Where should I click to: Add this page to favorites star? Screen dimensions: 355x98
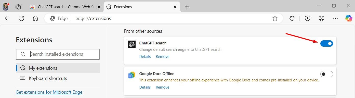275,18
